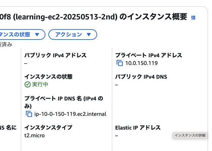212x151 pixels.
Task: Click the 10.0.150.119 address value
Action: tap(141, 63)
